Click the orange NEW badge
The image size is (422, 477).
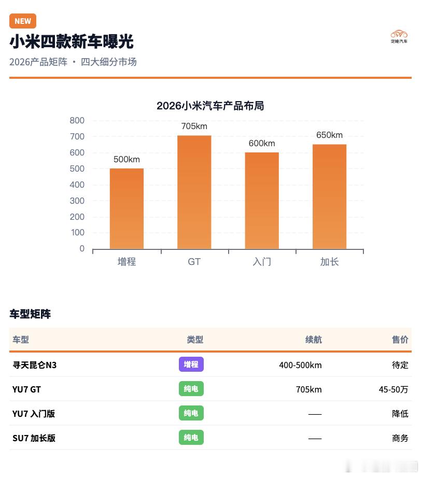coord(23,21)
